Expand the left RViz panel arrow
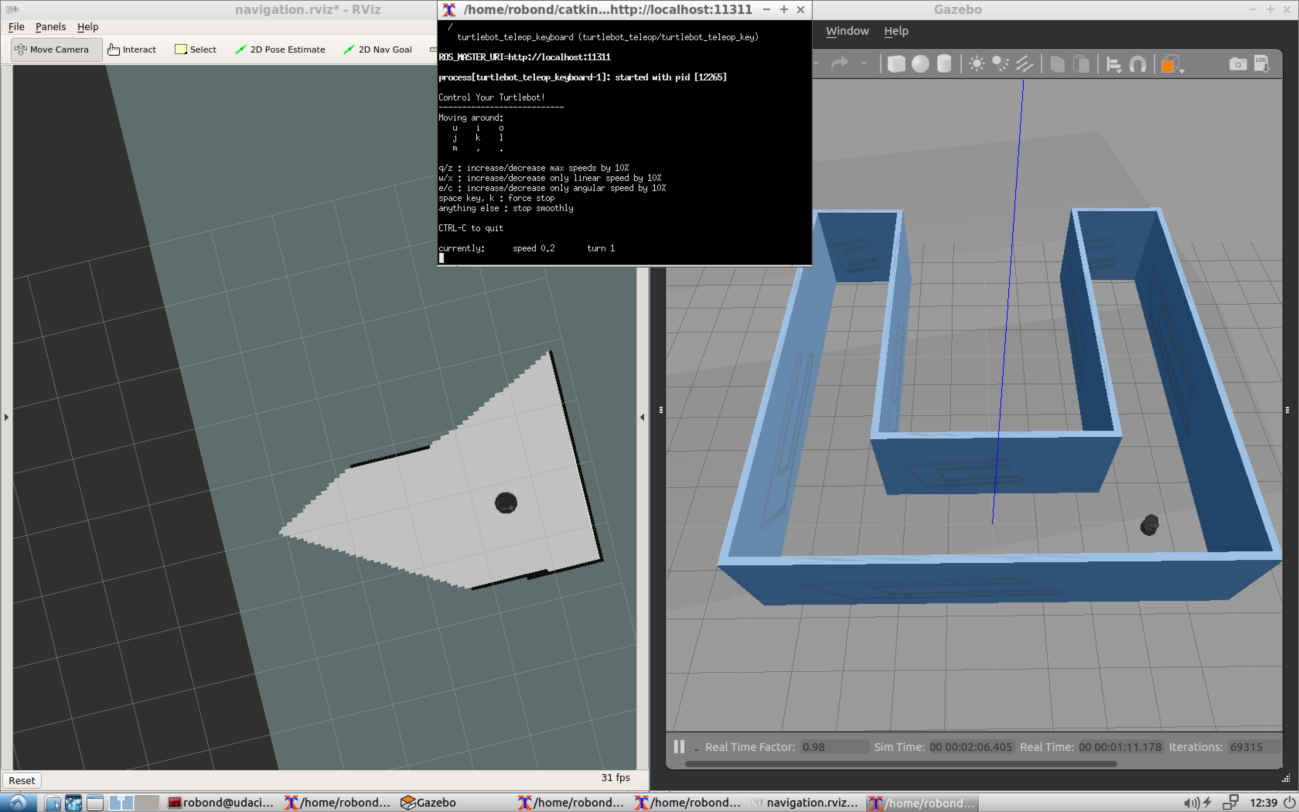Image resolution: width=1299 pixels, height=812 pixels. (x=7, y=417)
